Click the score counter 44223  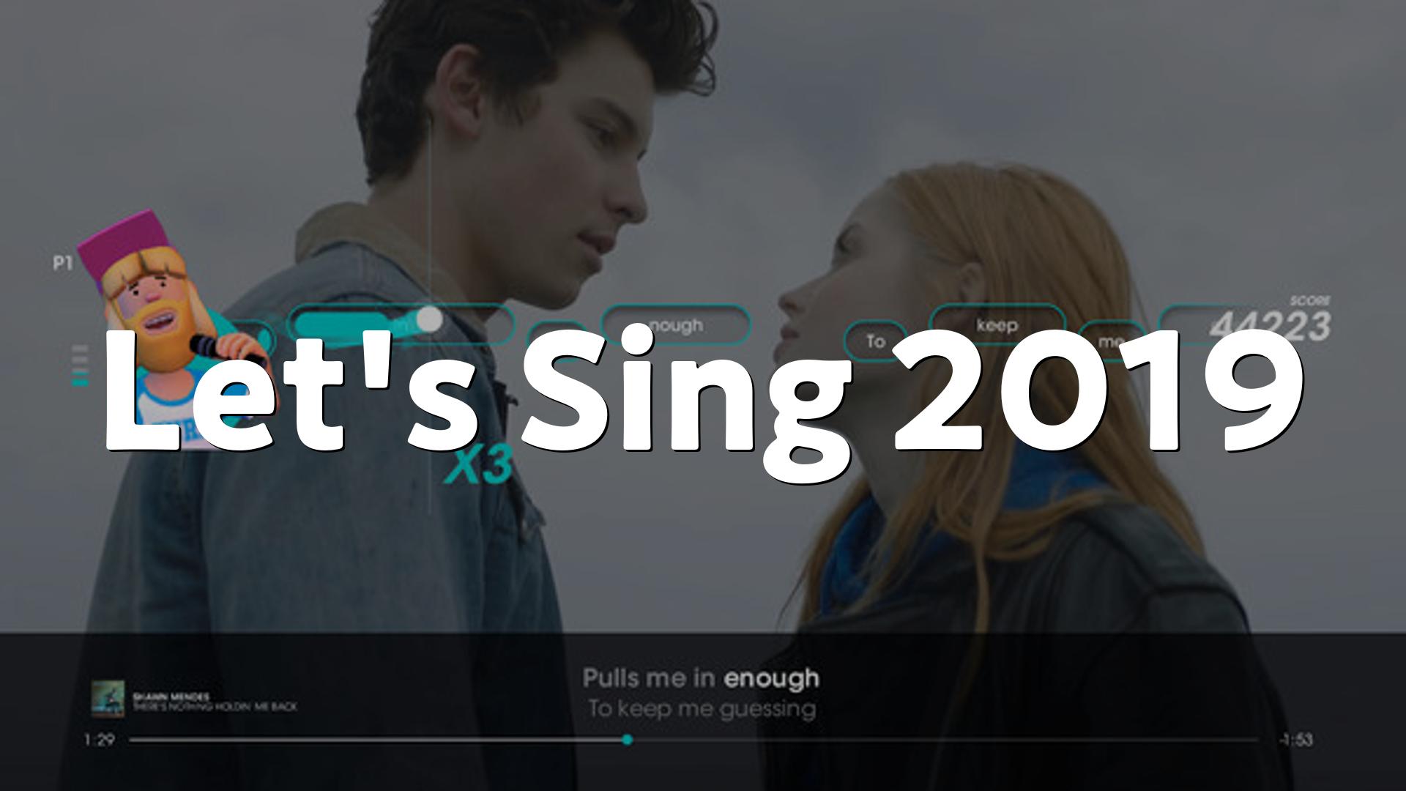click(1269, 326)
